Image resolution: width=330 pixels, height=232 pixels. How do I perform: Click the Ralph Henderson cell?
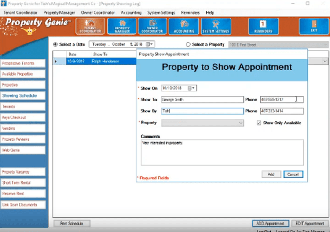[x=114, y=62]
